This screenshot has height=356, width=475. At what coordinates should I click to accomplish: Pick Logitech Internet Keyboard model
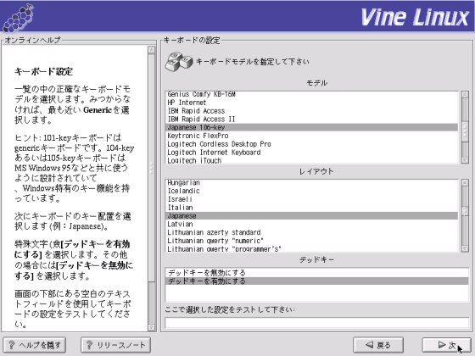tap(311, 153)
